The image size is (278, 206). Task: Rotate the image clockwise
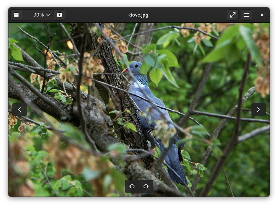[x=146, y=186]
